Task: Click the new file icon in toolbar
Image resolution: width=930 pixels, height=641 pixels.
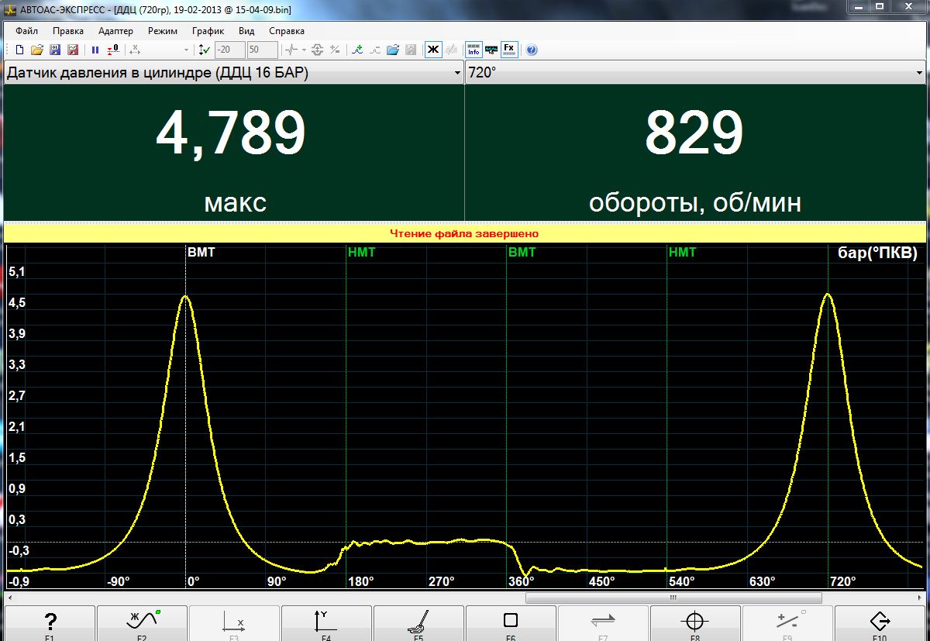Action: pyautogui.click(x=20, y=50)
